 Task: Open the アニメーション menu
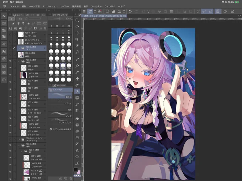point(50,6)
